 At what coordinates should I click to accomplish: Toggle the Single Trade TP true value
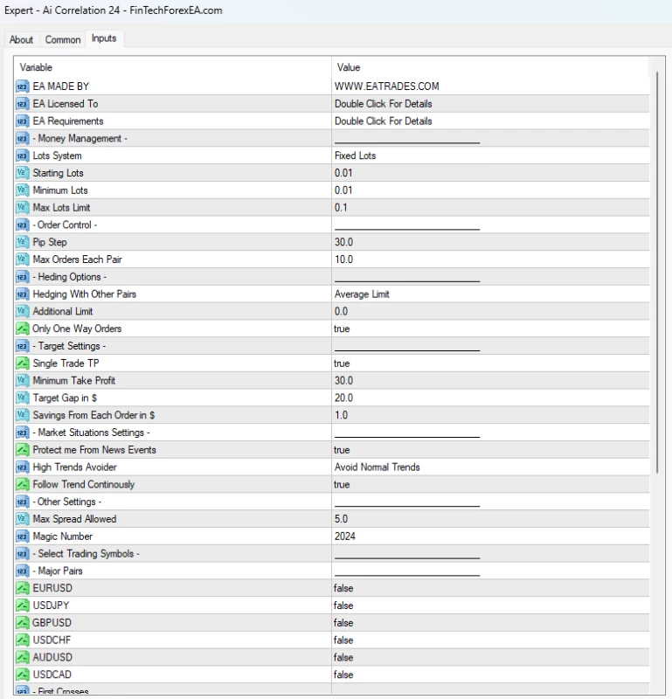click(342, 363)
